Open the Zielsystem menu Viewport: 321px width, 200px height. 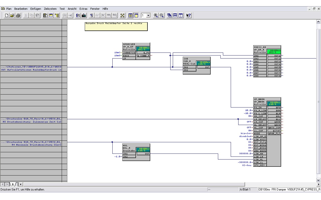click(x=50, y=9)
